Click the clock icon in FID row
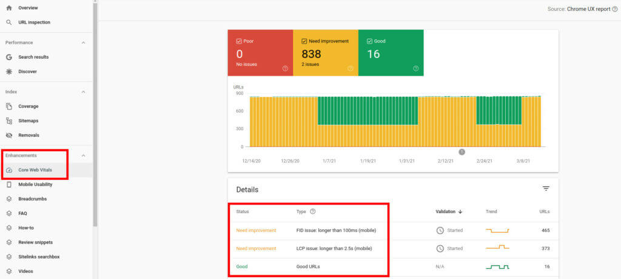Viewport: 621px width, 279px height. point(440,231)
